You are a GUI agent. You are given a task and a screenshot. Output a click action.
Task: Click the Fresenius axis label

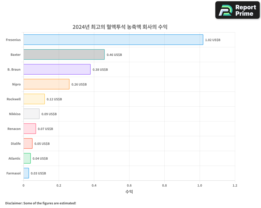(13, 40)
